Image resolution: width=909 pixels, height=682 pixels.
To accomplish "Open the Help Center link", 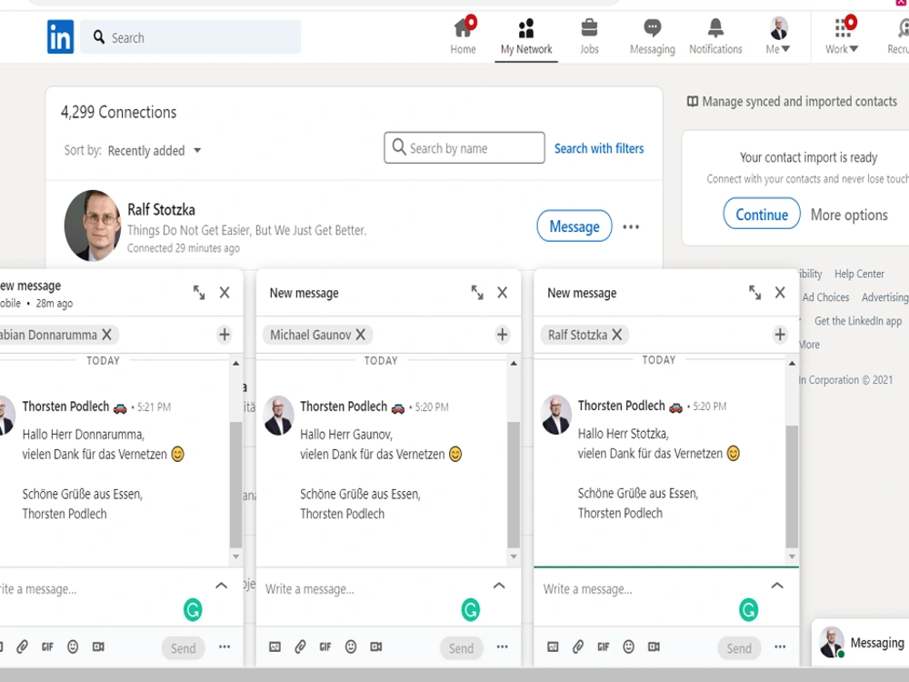I will coord(859,274).
